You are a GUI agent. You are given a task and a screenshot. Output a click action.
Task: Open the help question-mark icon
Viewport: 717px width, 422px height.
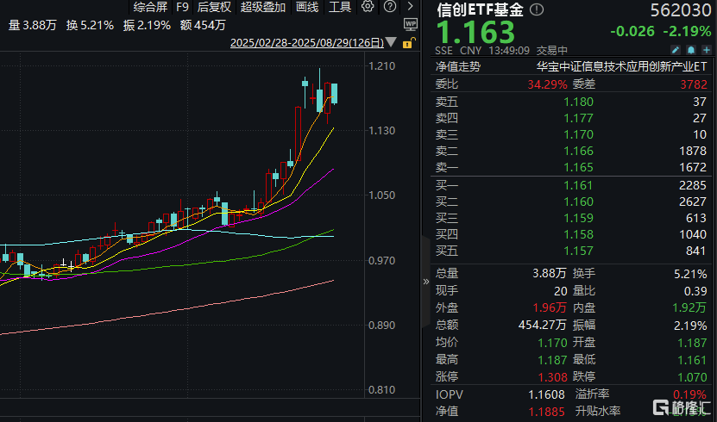click(x=390, y=6)
